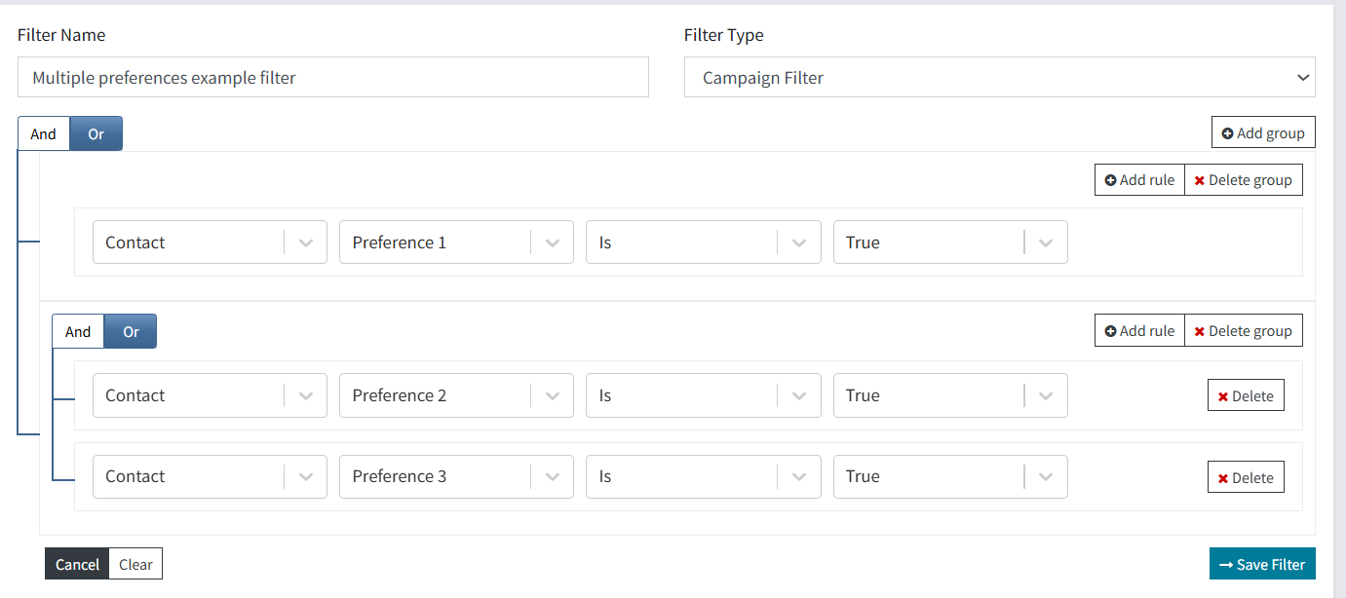The width and height of the screenshot is (1346, 598).
Task: Delete the Preference 2 rule
Action: [x=1246, y=395]
